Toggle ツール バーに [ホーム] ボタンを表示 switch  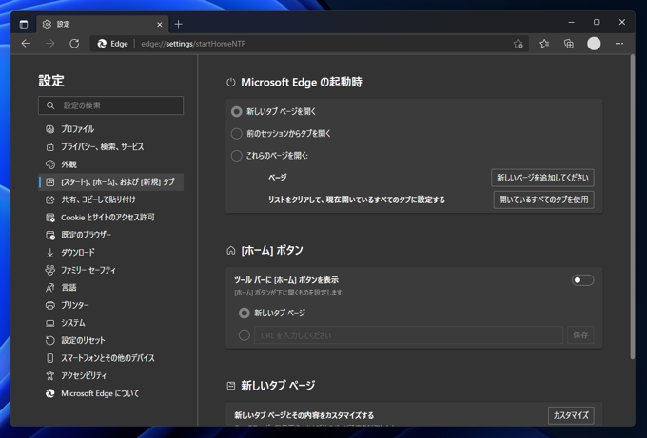click(x=582, y=280)
